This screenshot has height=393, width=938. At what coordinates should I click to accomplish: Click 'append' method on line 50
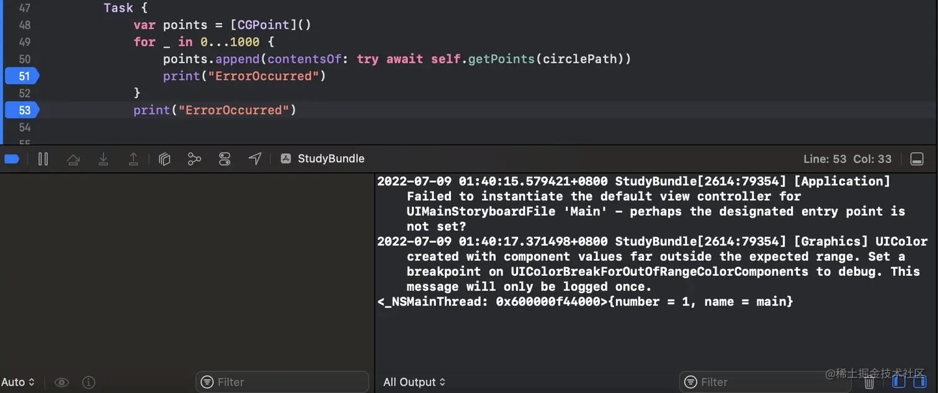coord(238,59)
